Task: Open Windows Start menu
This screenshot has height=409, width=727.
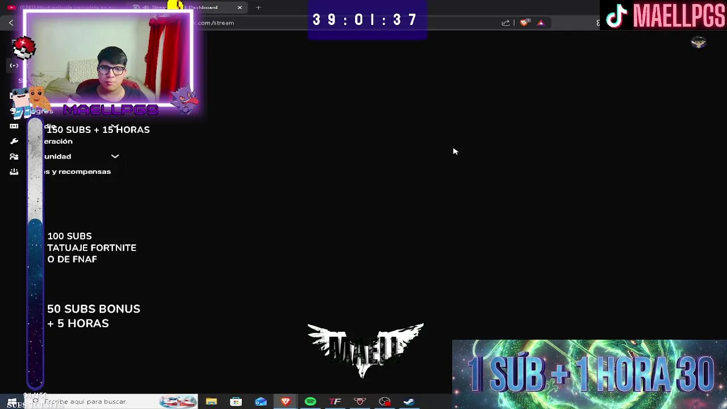Action: tap(11, 402)
